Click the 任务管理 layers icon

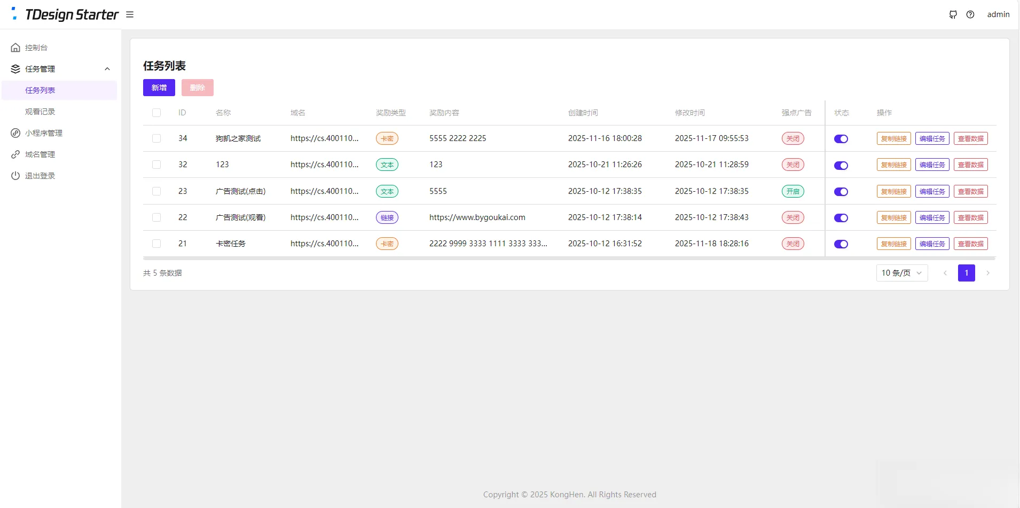click(x=15, y=69)
